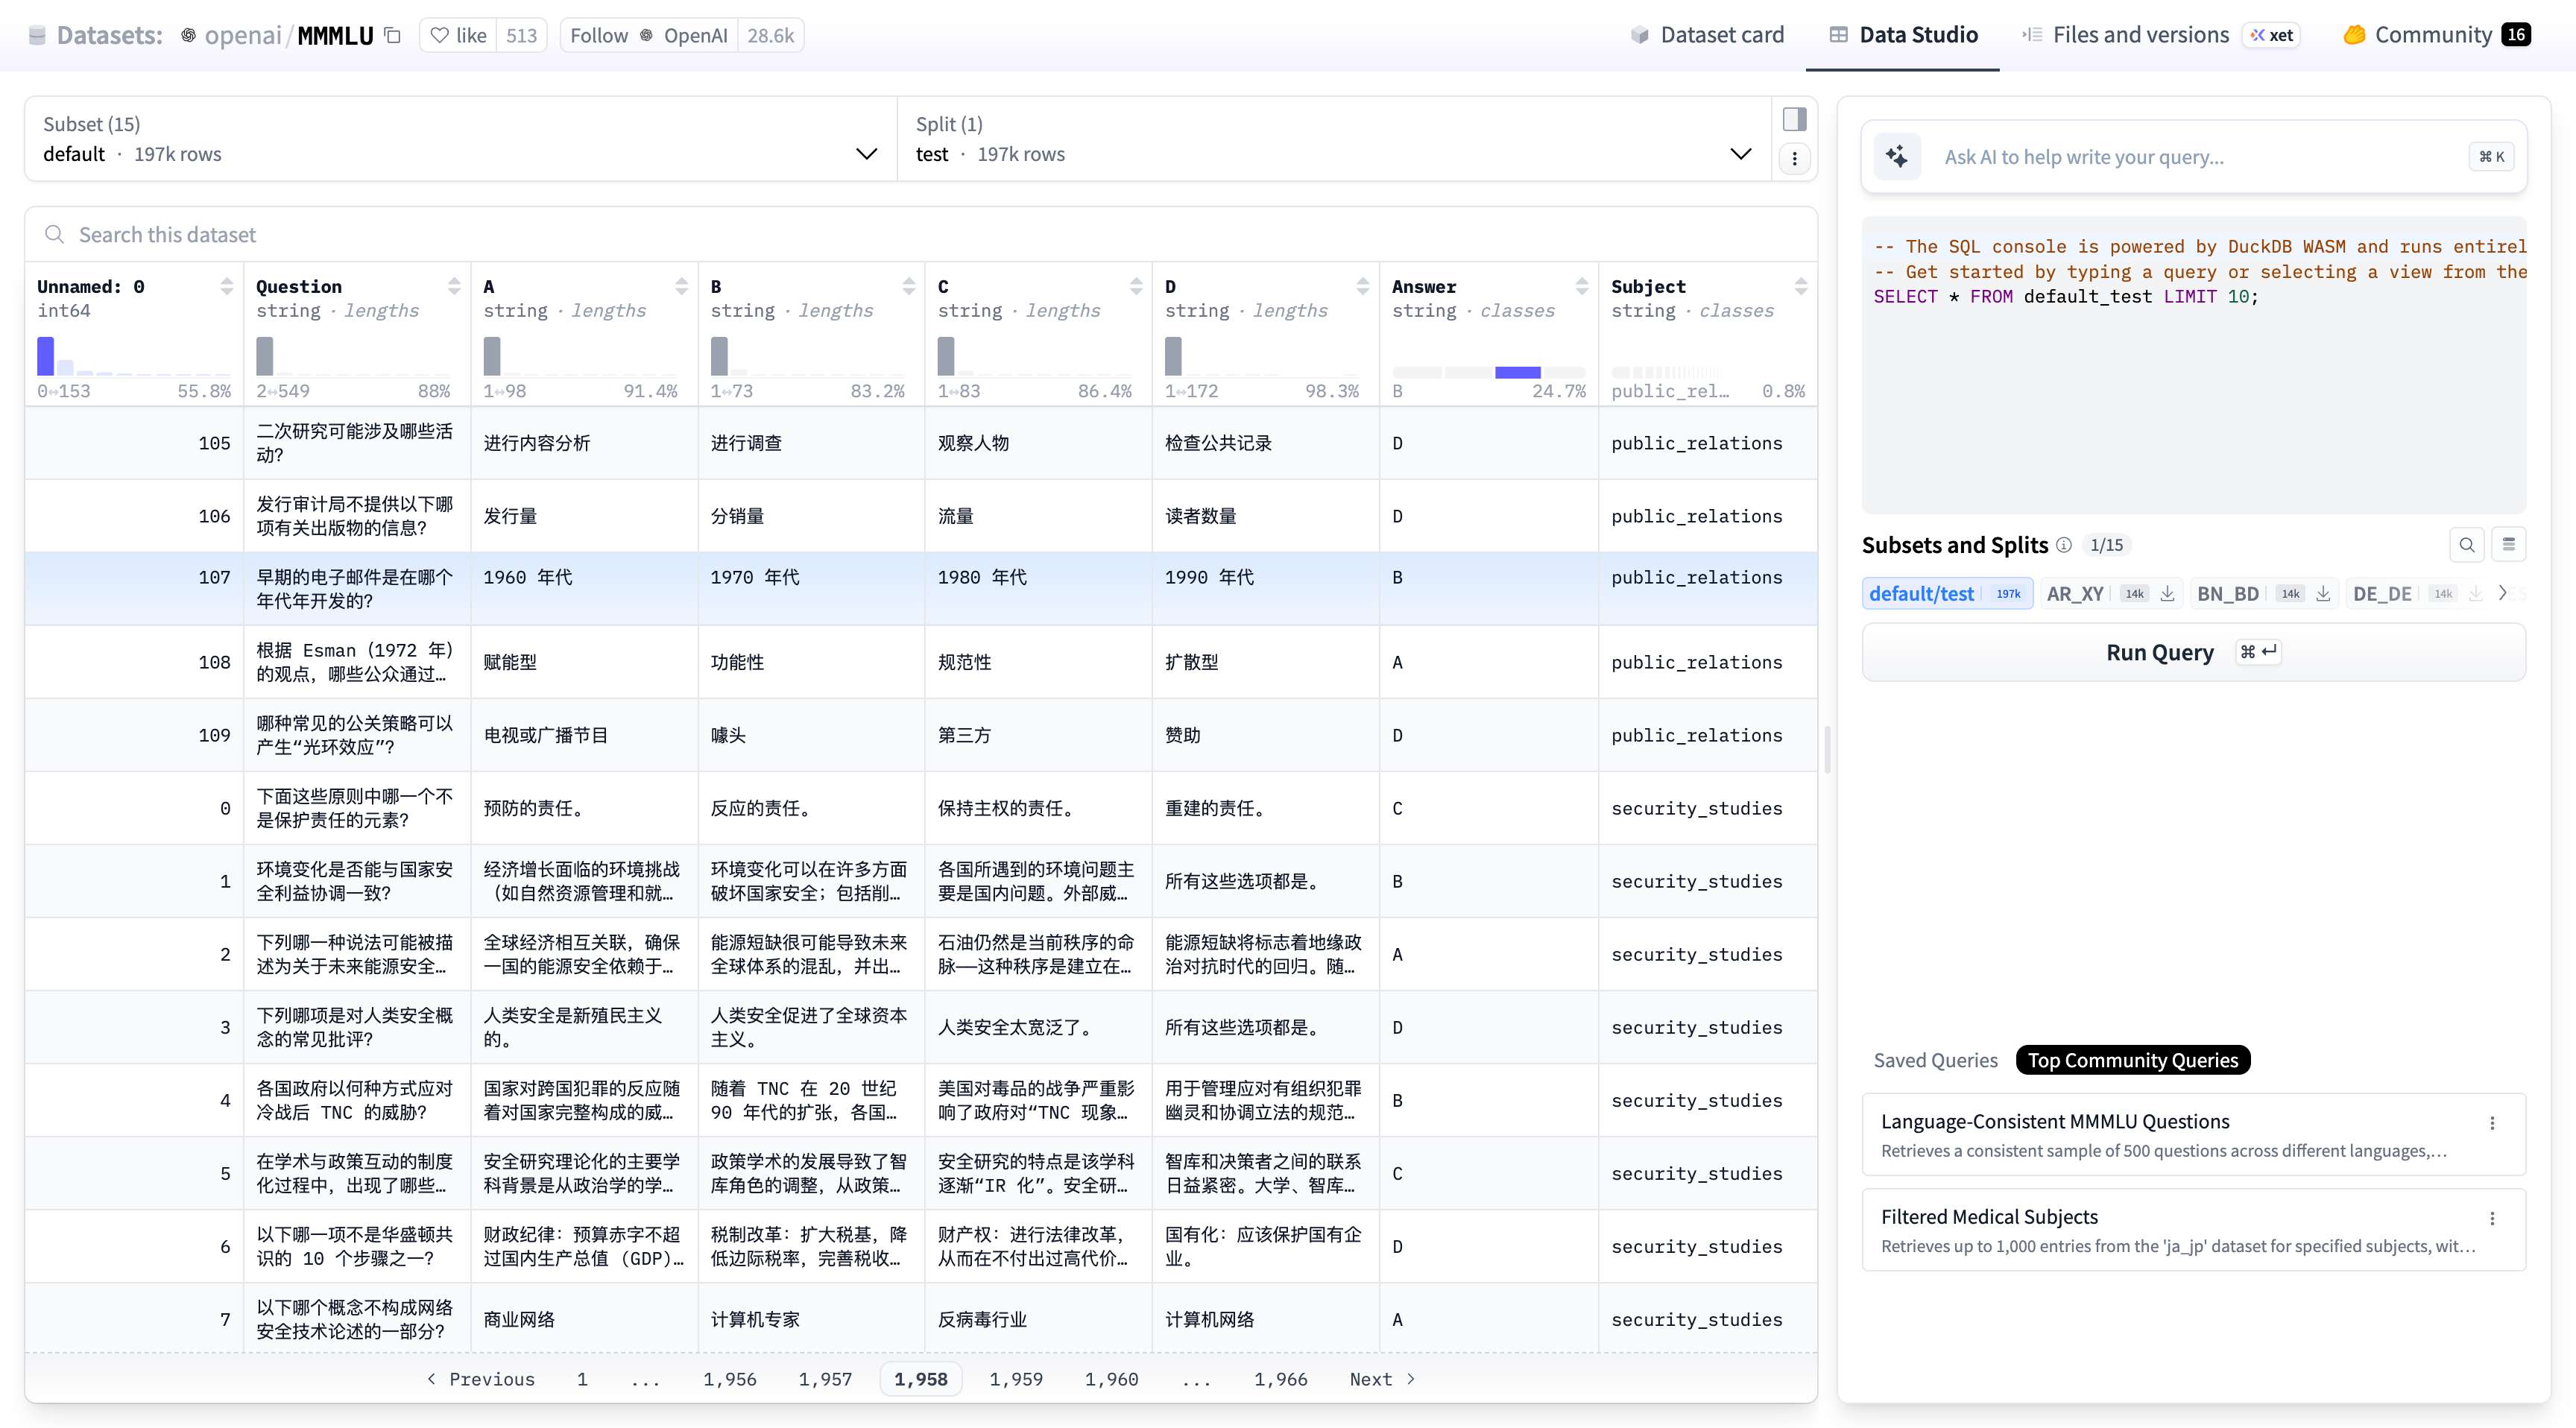Go to page 1,959
This screenshot has width=2576, height=1428.
pyautogui.click(x=1015, y=1379)
